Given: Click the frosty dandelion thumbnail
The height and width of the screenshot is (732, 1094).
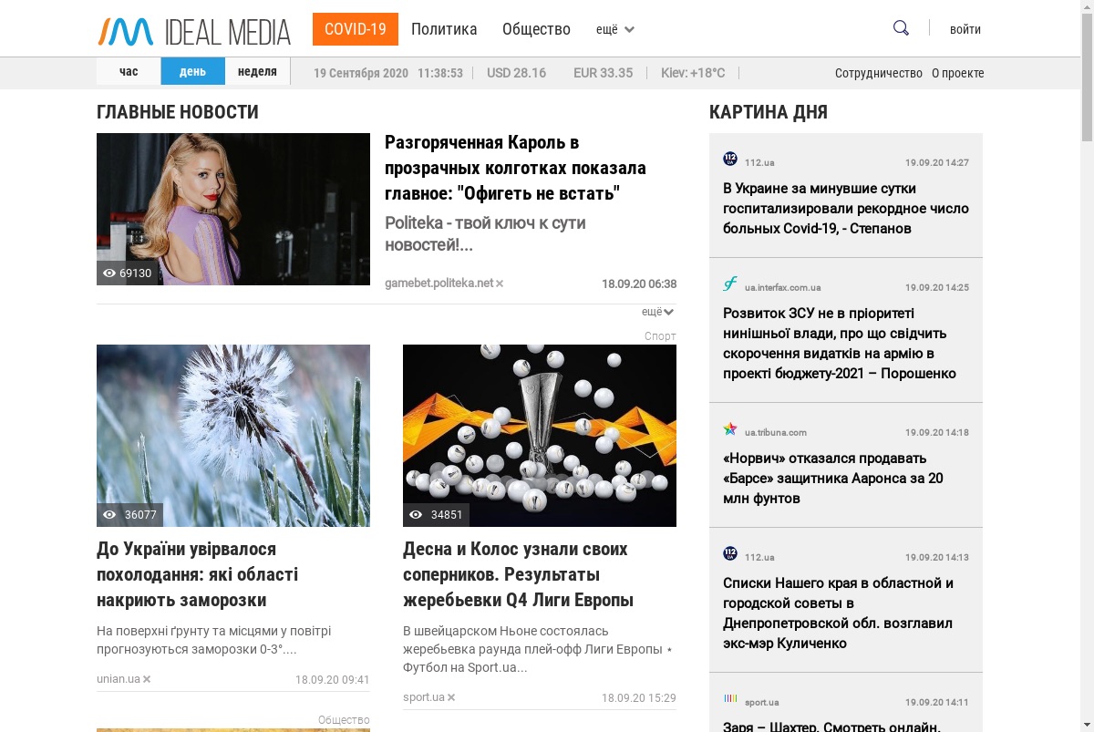Looking at the screenshot, I should click(x=233, y=436).
